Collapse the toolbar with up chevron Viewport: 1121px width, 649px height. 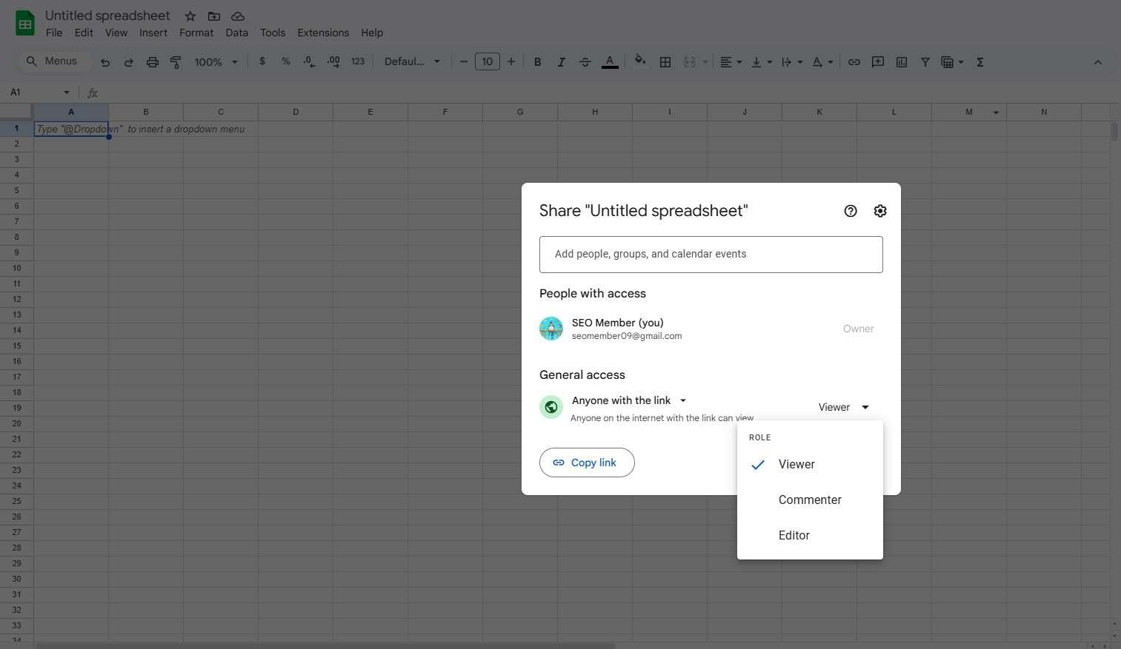(x=1098, y=62)
